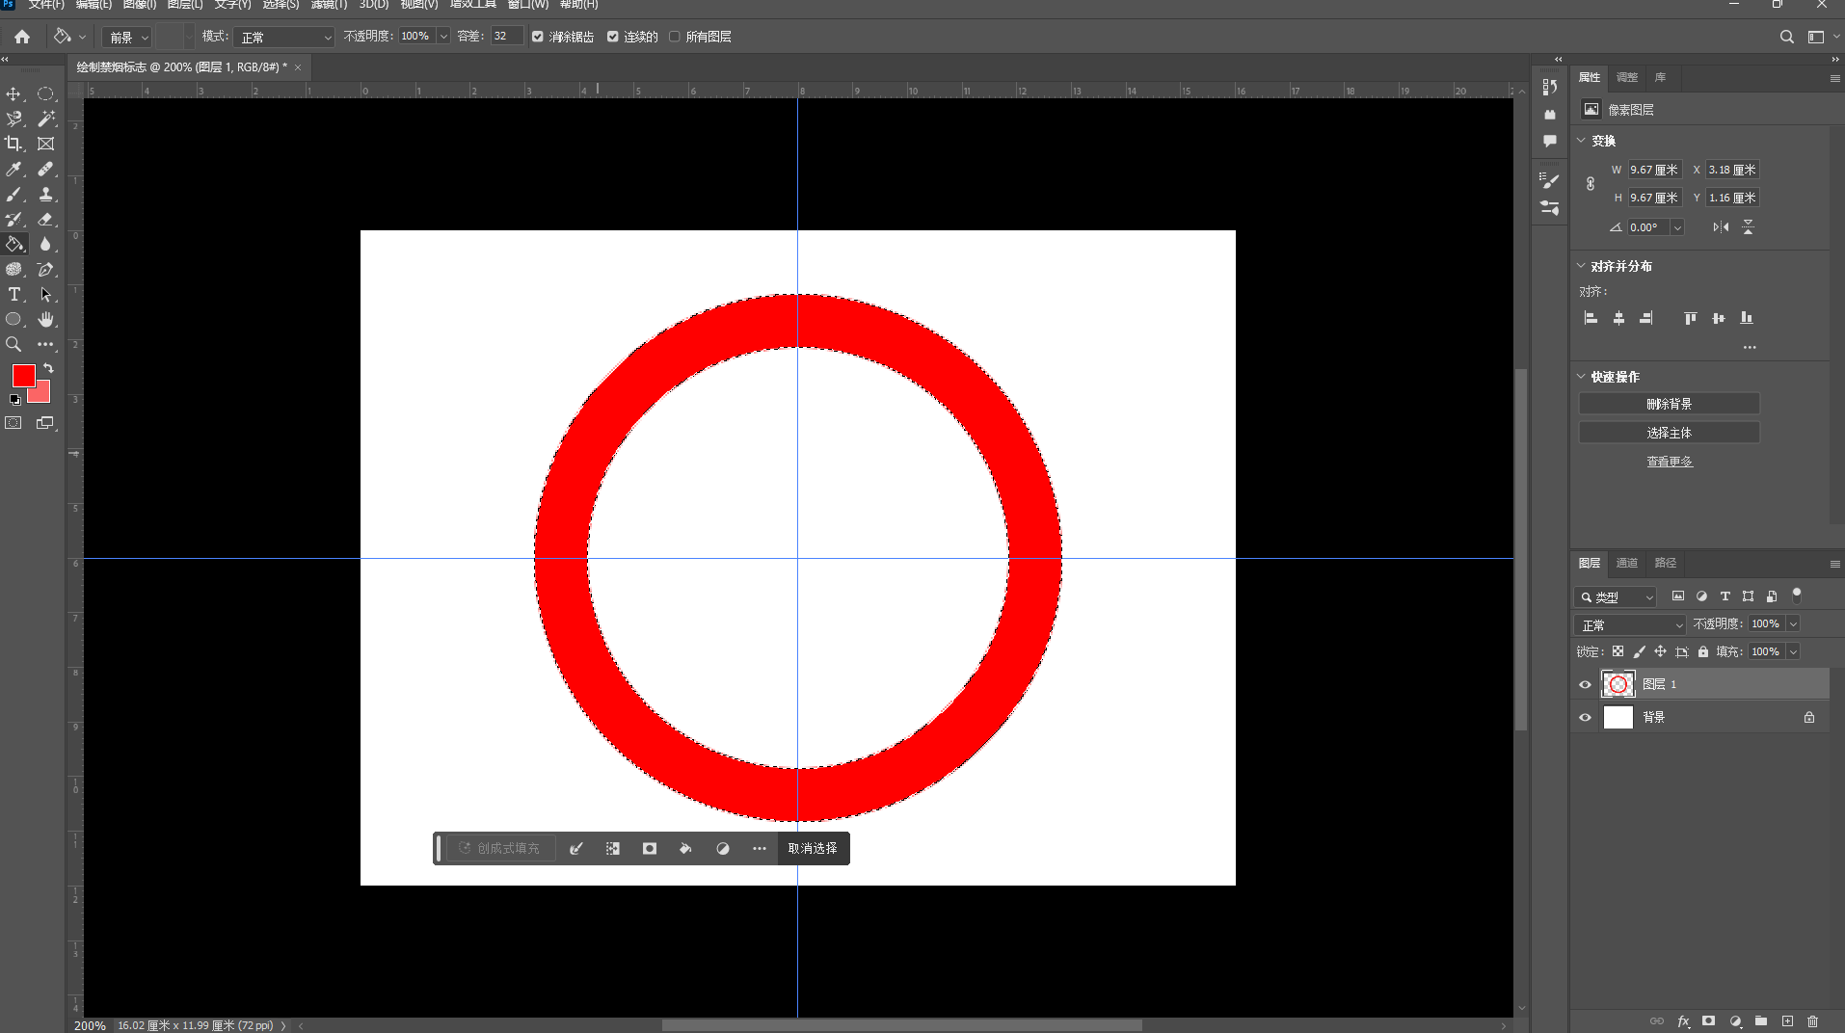The width and height of the screenshot is (1845, 1033).
Task: Select the Healing Brush bandage tool
Action: coord(45,169)
